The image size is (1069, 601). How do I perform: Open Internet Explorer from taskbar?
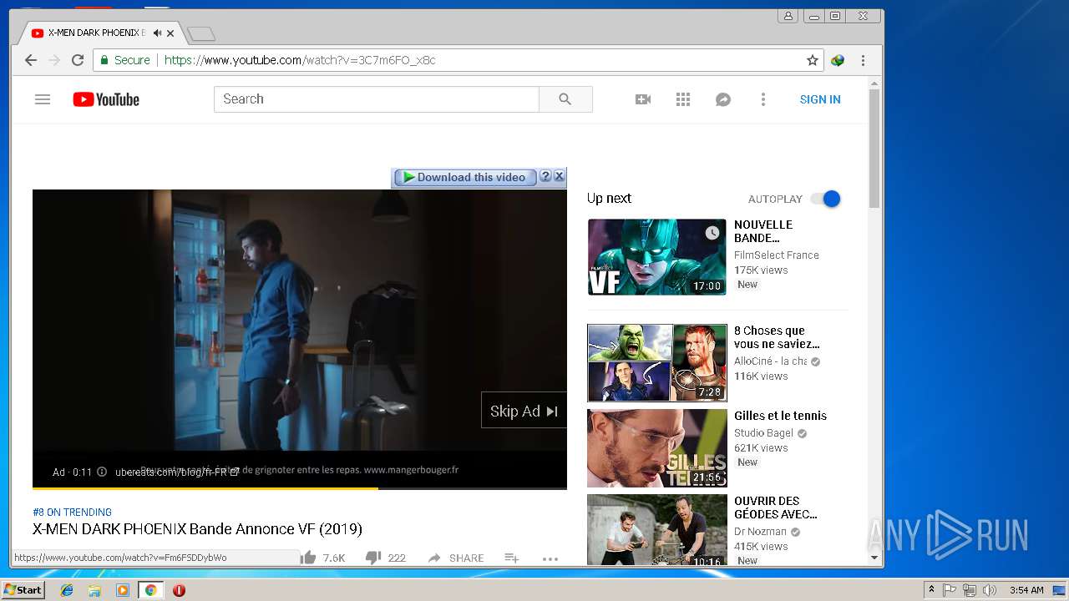67,590
